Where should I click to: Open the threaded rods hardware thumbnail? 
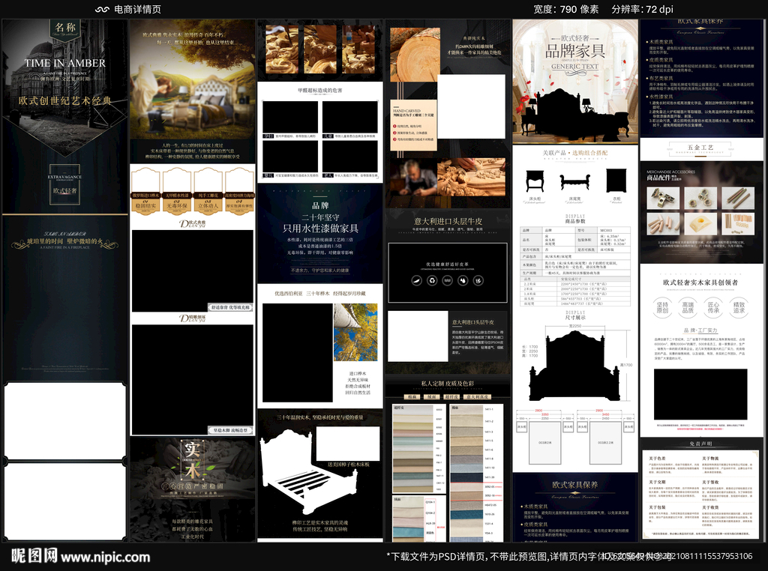[739, 198]
